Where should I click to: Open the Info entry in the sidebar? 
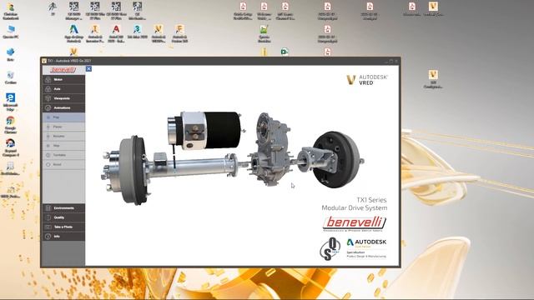[x=63, y=237]
